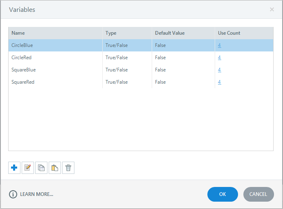
Task: Open the LEARN MORE... link
Action: pyautogui.click(x=37, y=194)
